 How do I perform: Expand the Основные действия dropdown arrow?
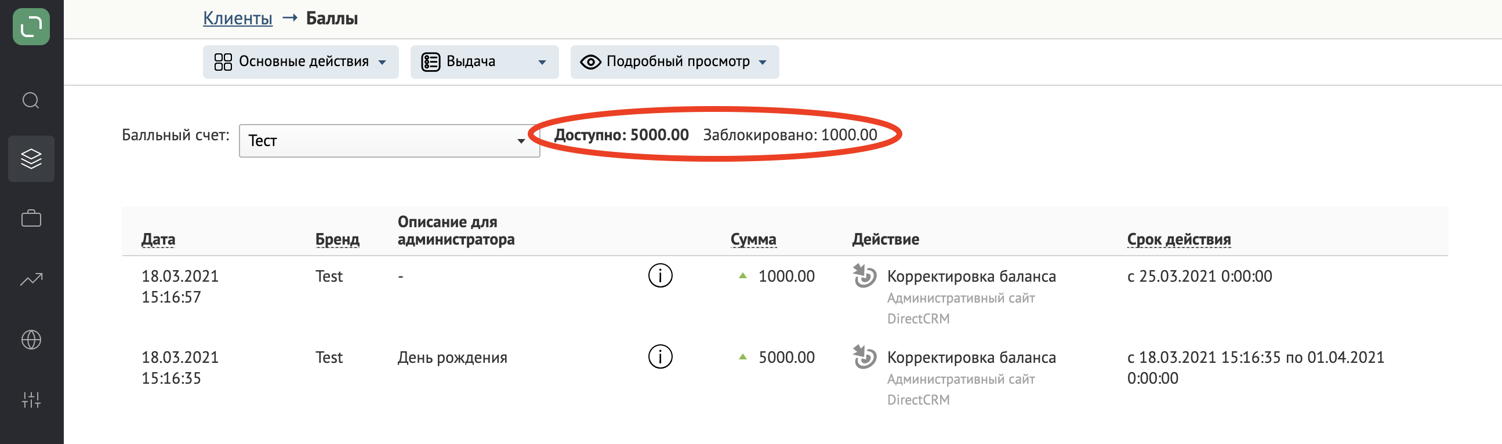click(x=382, y=63)
